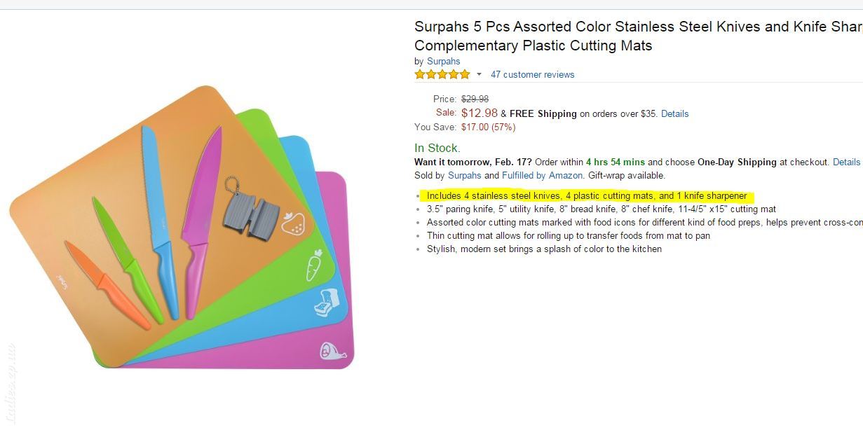Click the orange paring knife in image
Screen dimensions: 863x430
click(x=108, y=285)
